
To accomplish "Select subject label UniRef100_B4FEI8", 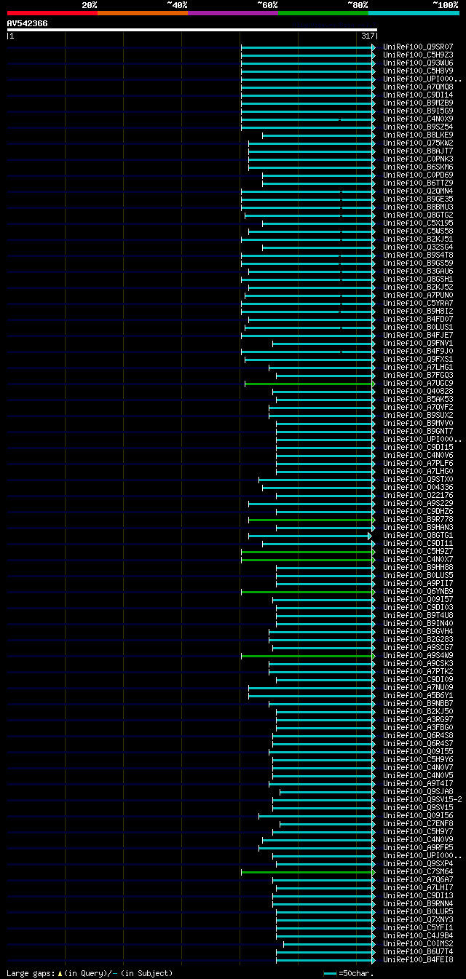I will click(x=417, y=960).
